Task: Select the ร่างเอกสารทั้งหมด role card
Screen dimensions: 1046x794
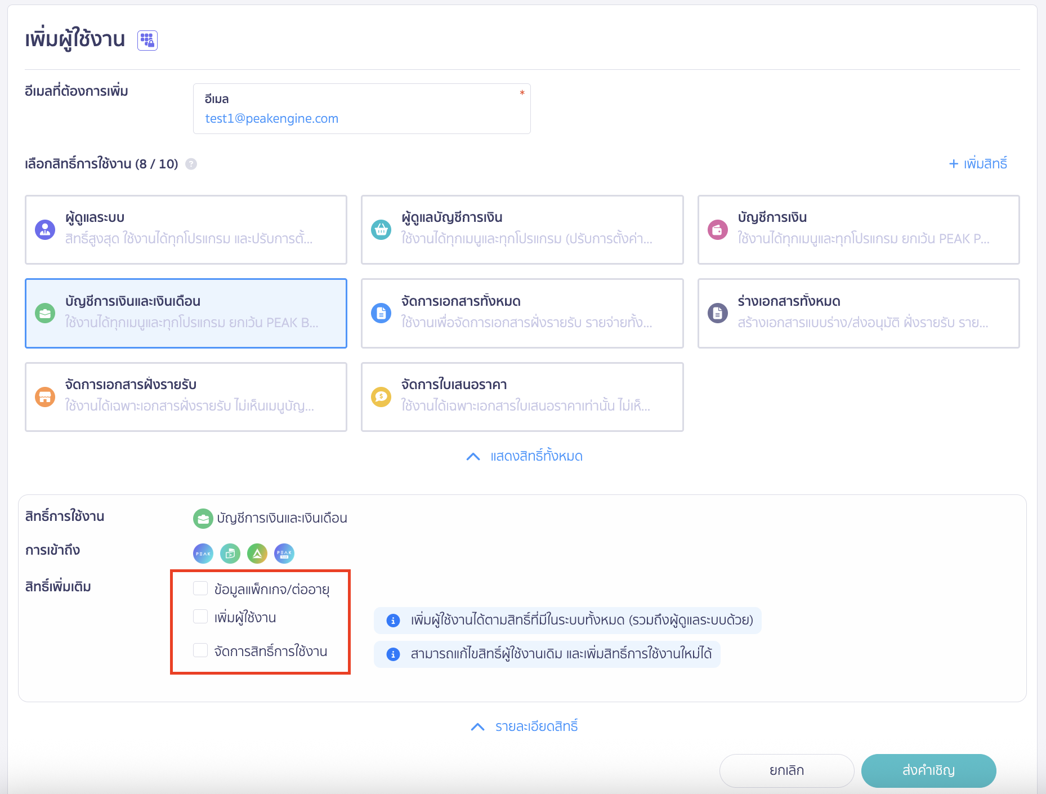Action: (858, 313)
